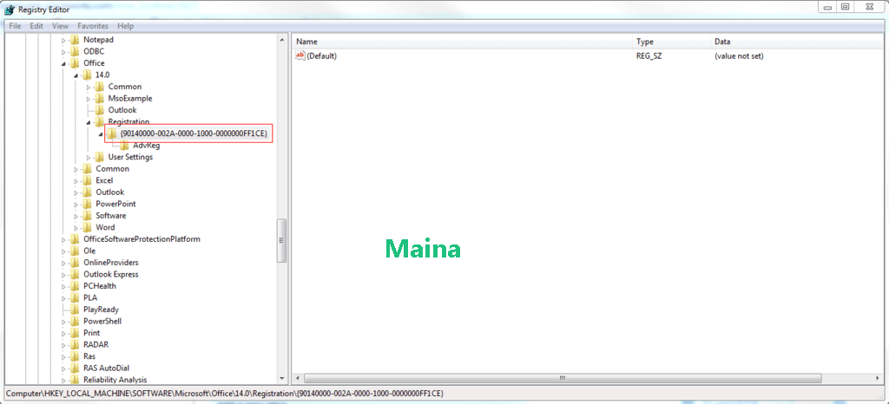Click the PLA key folder icon

[75, 298]
